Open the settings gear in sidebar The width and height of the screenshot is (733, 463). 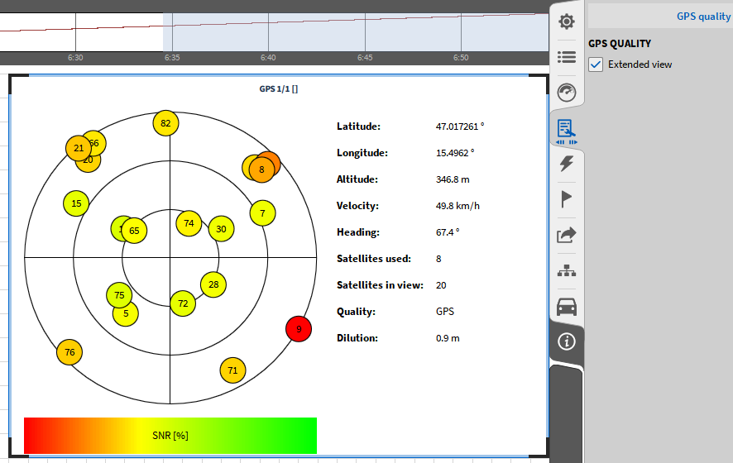click(567, 21)
